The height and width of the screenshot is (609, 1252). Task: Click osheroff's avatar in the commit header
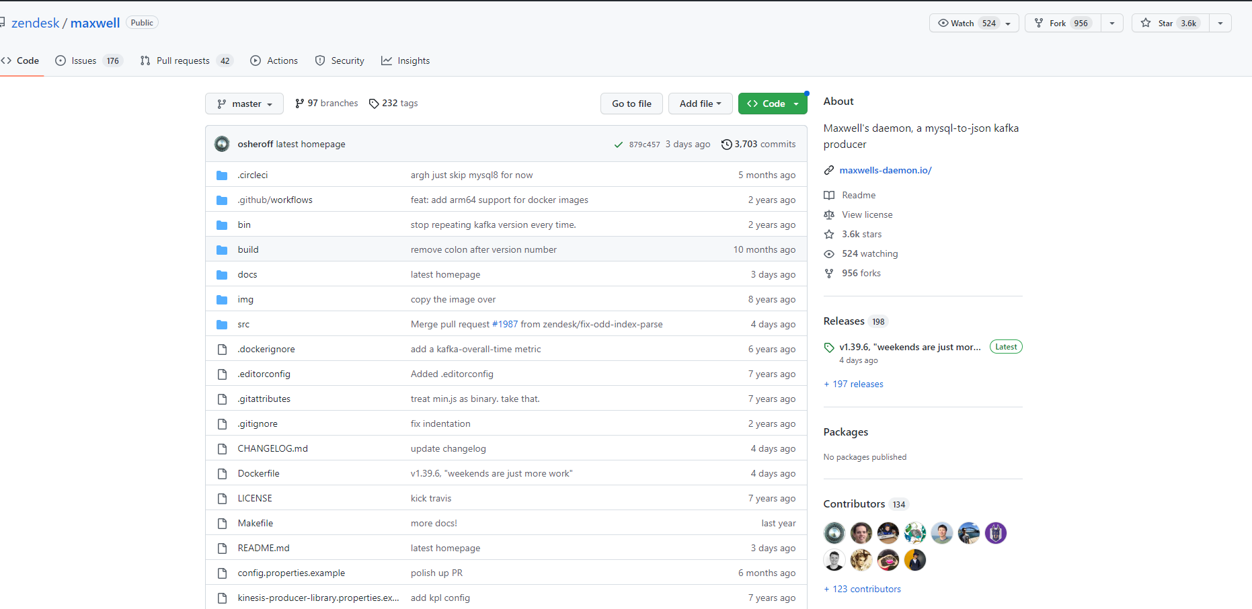tap(222, 144)
